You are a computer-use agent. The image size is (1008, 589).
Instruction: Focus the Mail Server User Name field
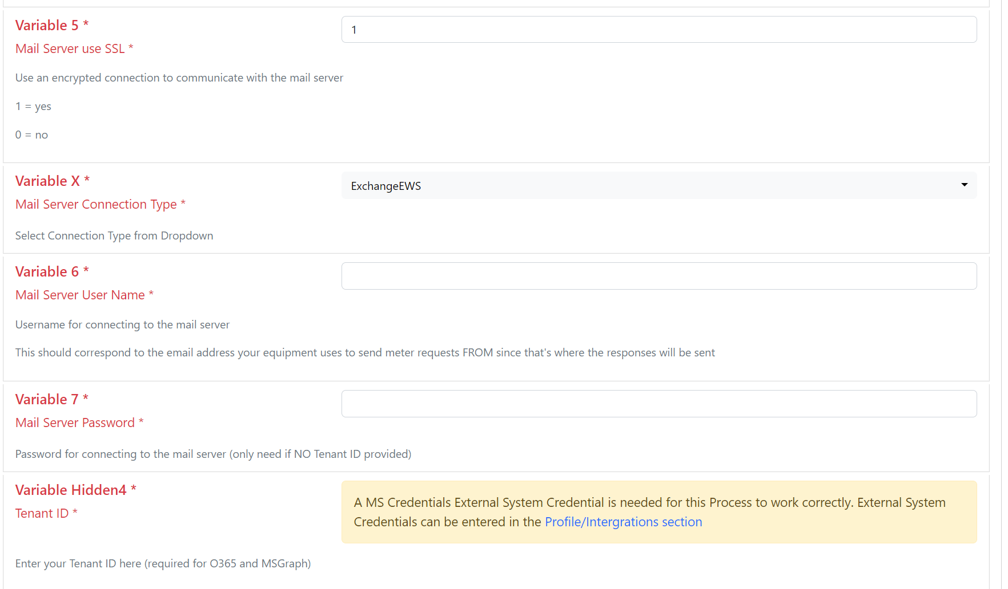click(x=659, y=276)
